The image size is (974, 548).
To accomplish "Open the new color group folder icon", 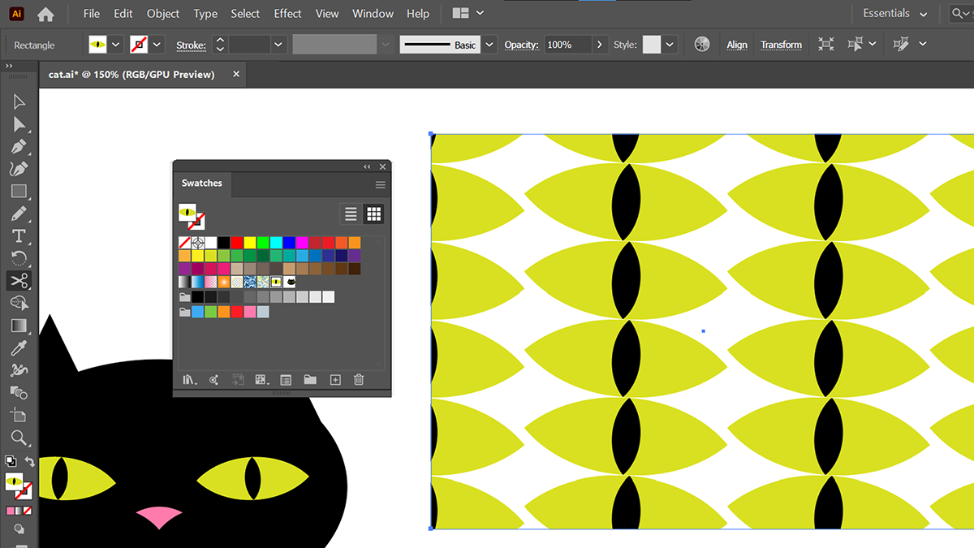I will coord(310,379).
